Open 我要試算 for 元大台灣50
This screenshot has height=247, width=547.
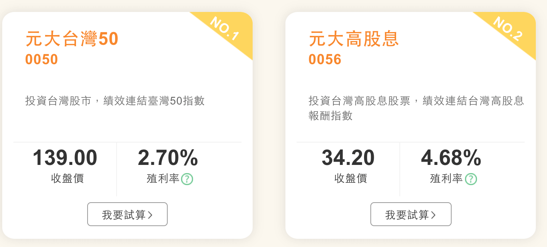tap(127, 214)
